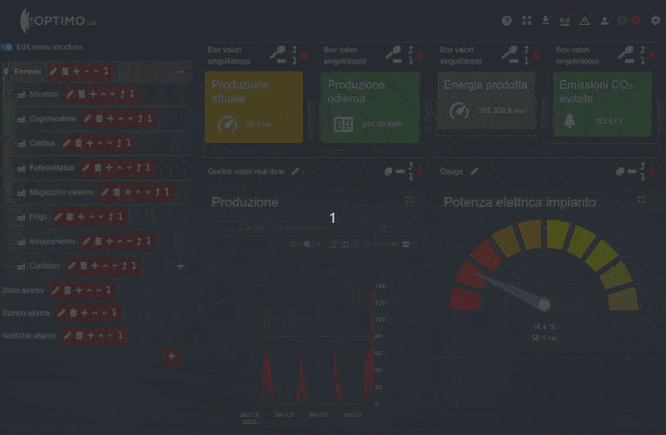This screenshot has width=666, height=435.
Task: Move Cogeneratore down with the chevron
Action: point(131,119)
